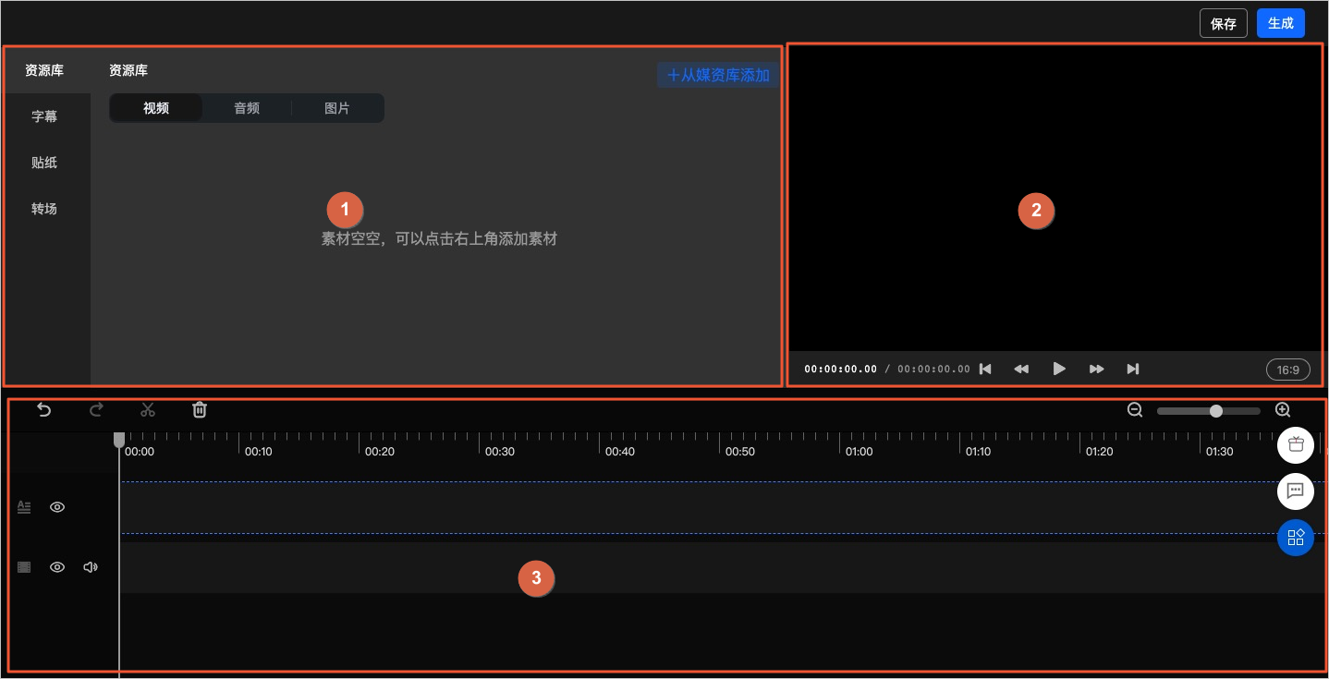Click the 保存 button
The height and width of the screenshot is (679, 1329).
coord(1224,23)
